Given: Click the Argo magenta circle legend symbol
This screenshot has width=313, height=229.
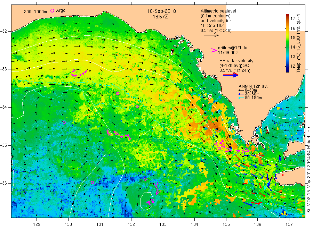Looking at the screenshot, I should coord(52,10).
